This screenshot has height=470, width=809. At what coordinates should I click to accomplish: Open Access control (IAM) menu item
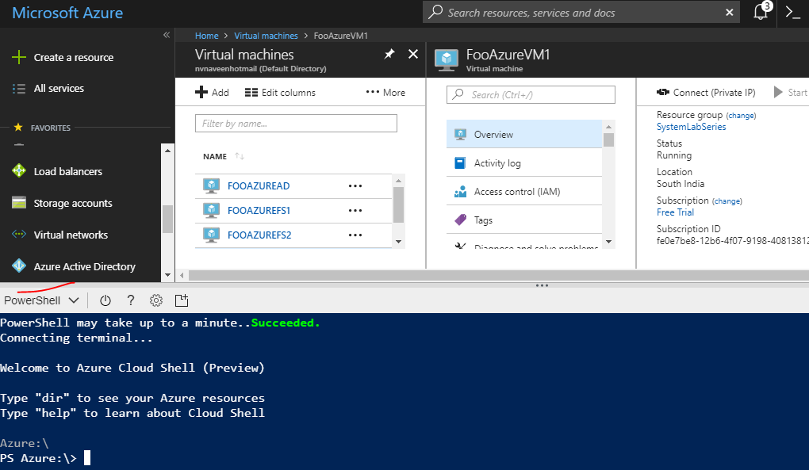tap(516, 191)
